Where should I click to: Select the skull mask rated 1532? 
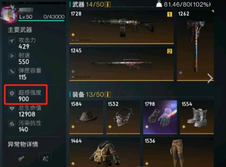(x=123, y=117)
